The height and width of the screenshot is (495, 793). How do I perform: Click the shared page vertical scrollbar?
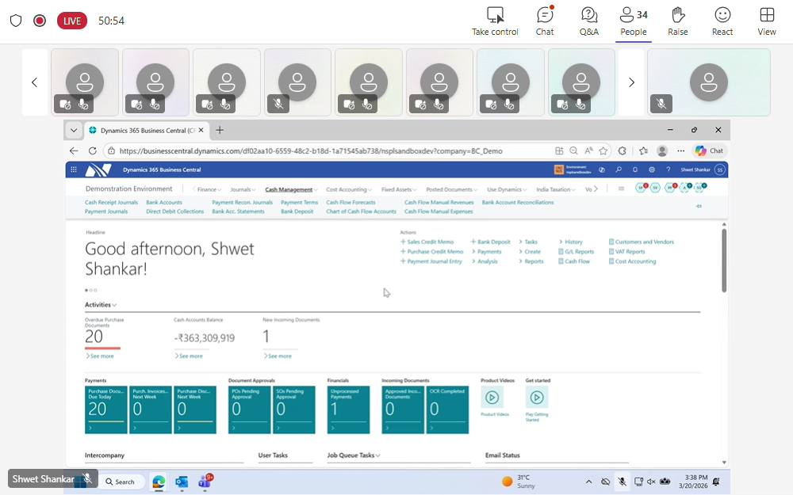[723, 261]
